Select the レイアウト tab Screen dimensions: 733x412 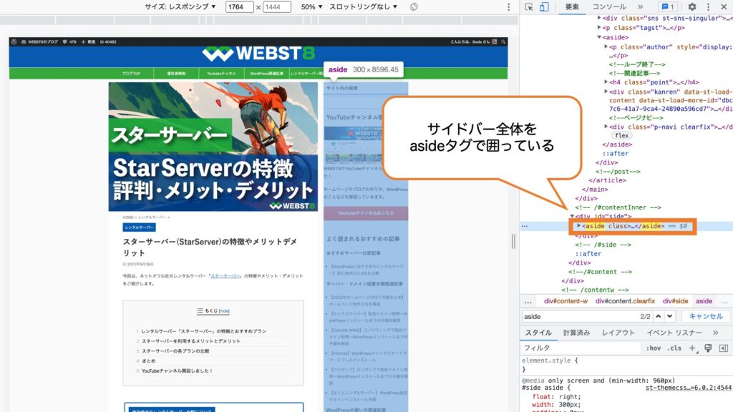[618, 333]
